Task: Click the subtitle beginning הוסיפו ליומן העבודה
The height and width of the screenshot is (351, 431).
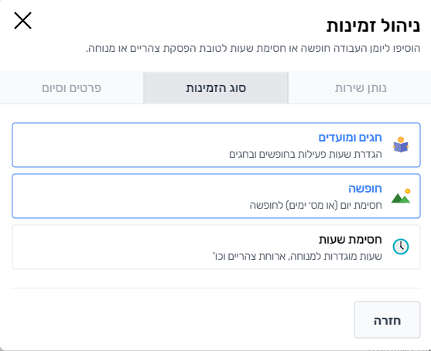Action: (x=253, y=49)
